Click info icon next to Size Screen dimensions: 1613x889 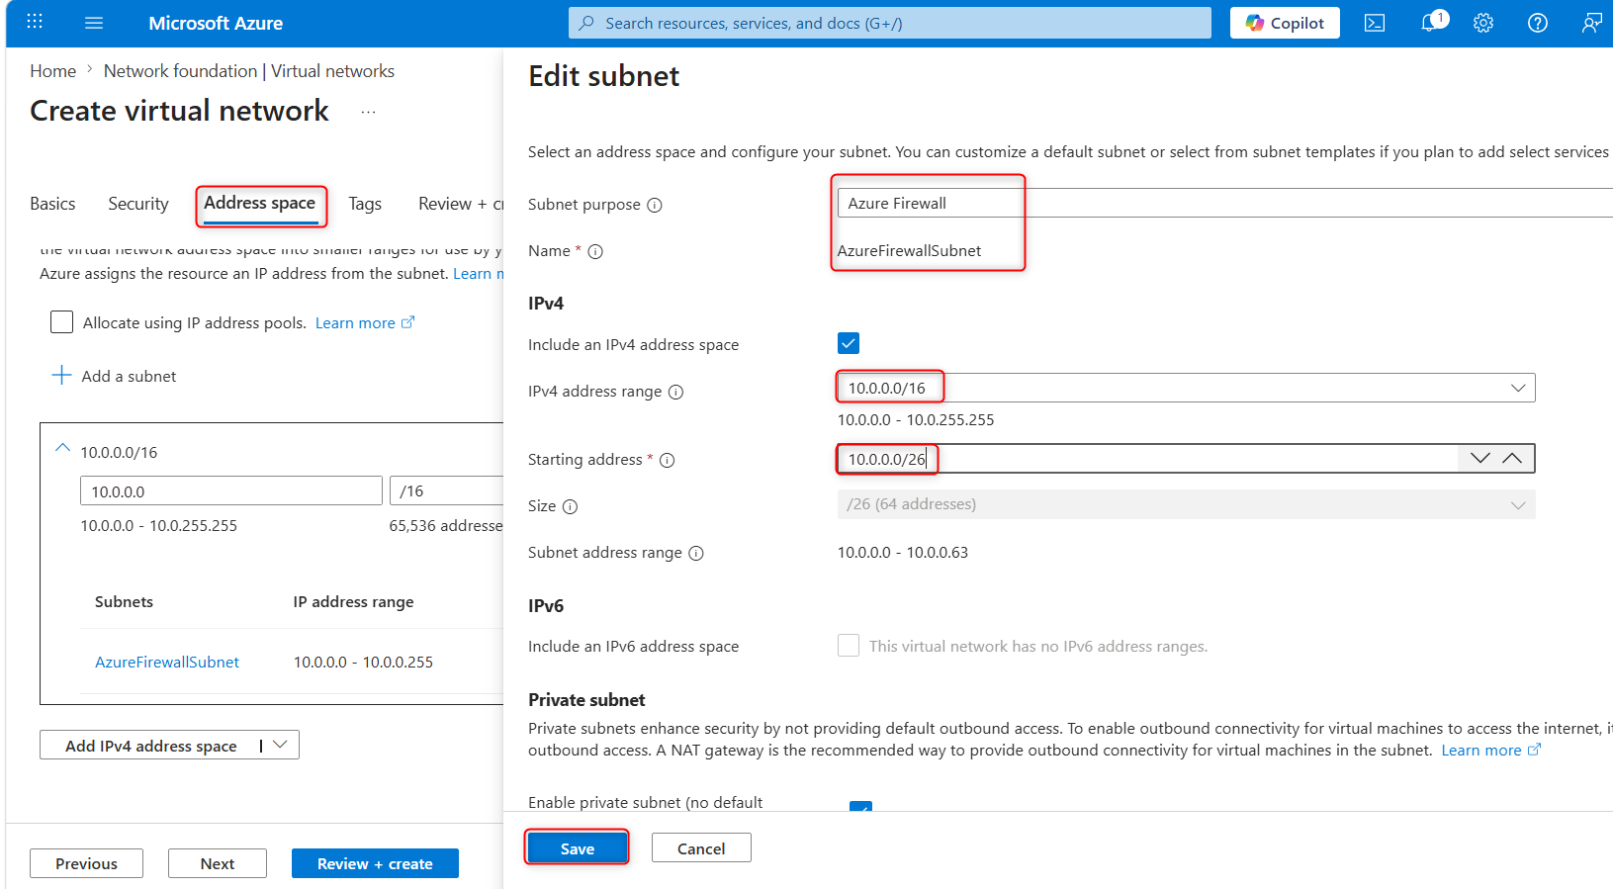[570, 507]
